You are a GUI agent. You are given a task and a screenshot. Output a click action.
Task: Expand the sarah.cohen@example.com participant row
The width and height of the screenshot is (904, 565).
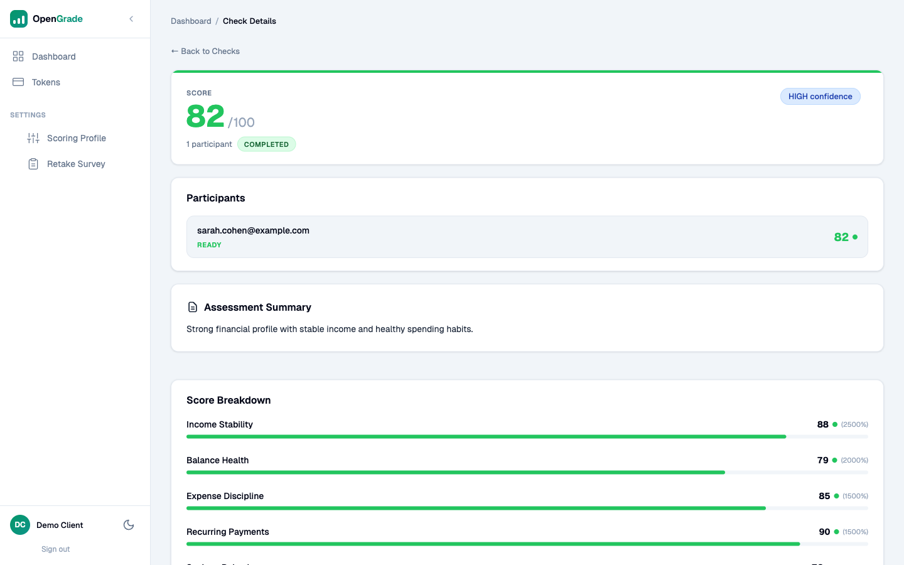tap(527, 237)
